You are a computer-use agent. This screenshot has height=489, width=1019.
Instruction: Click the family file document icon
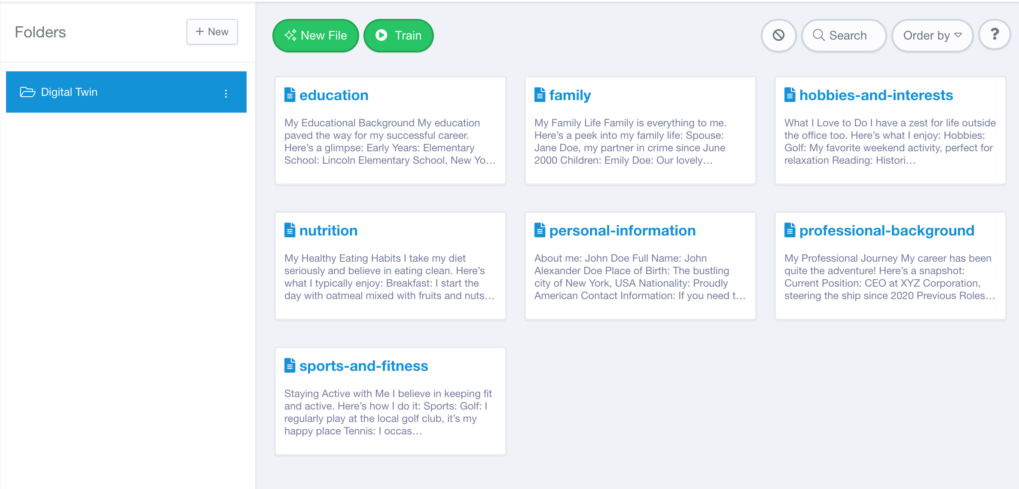pos(540,95)
